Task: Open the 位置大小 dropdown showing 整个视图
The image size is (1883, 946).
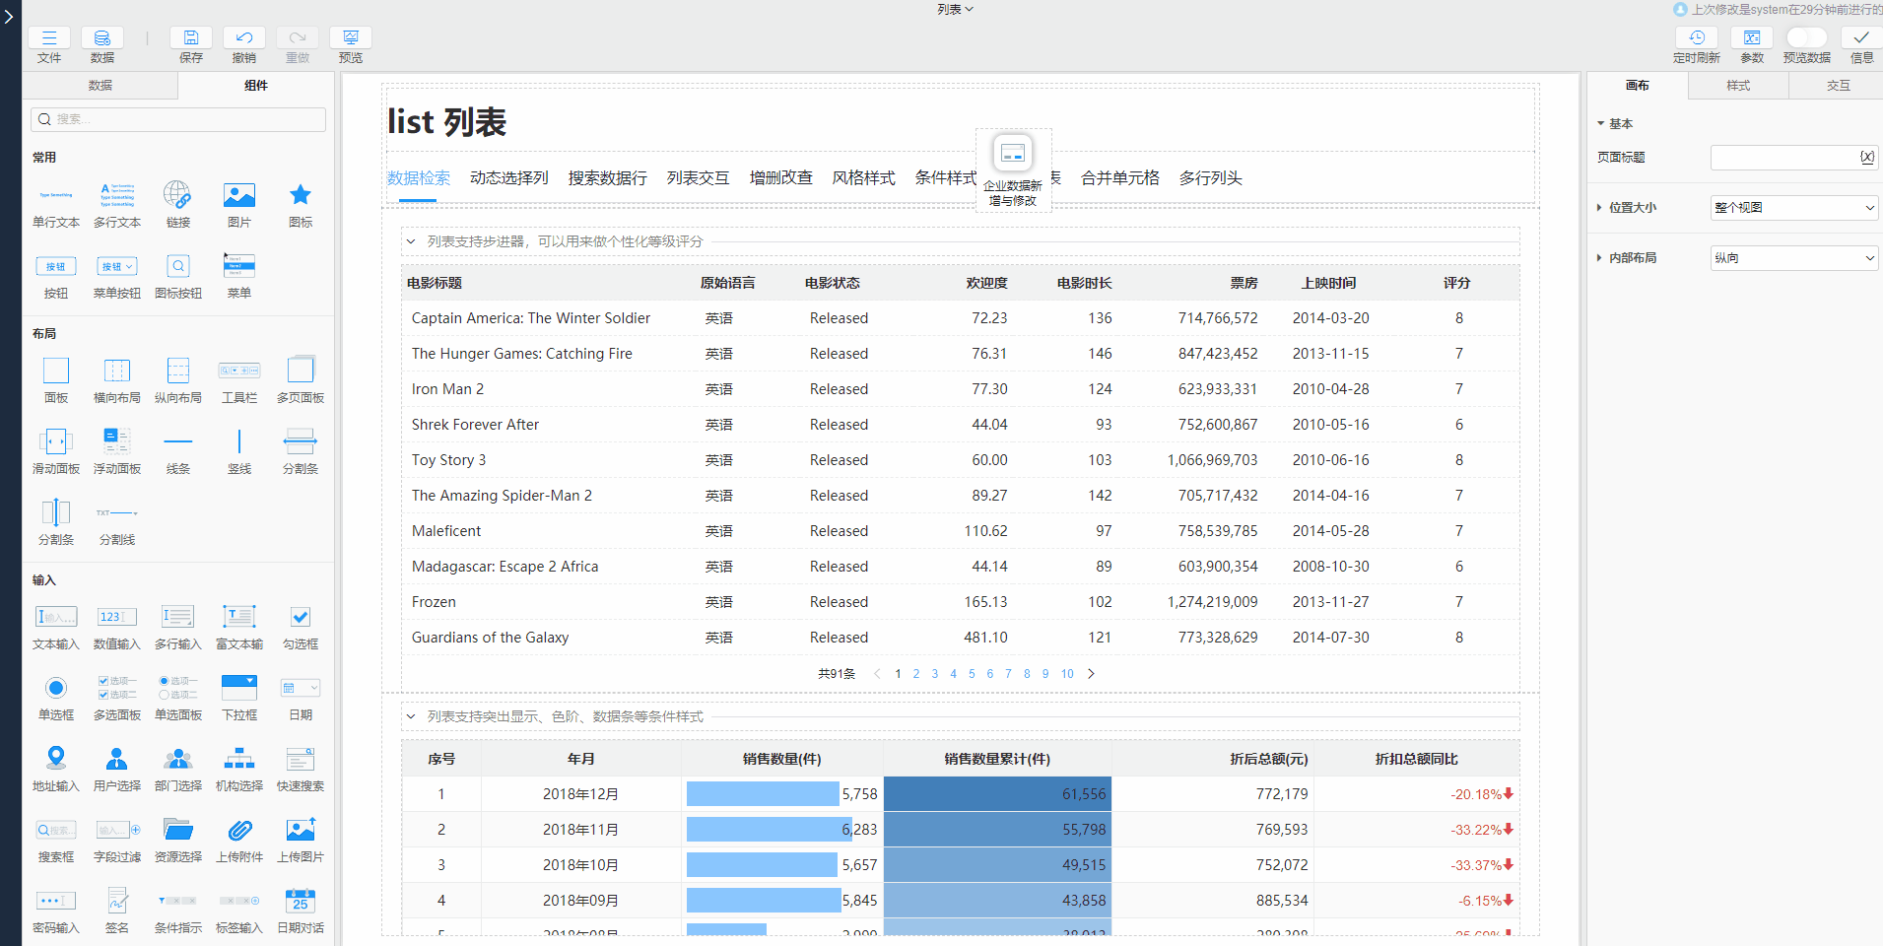Action: coord(1793,208)
